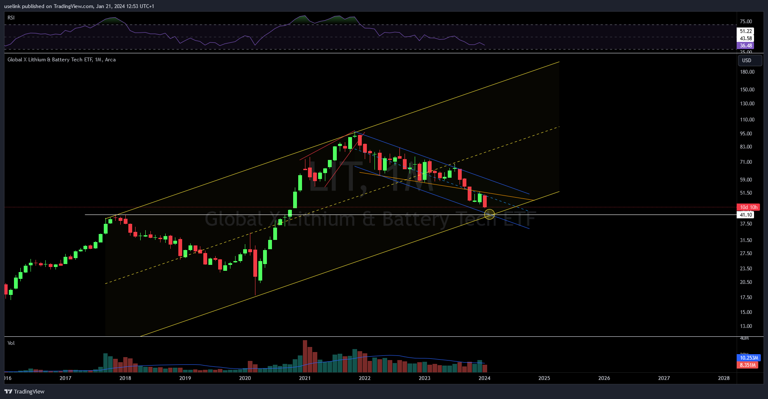Click the 2022 label on time axis
Image resolution: width=768 pixels, height=399 pixels.
pos(364,378)
